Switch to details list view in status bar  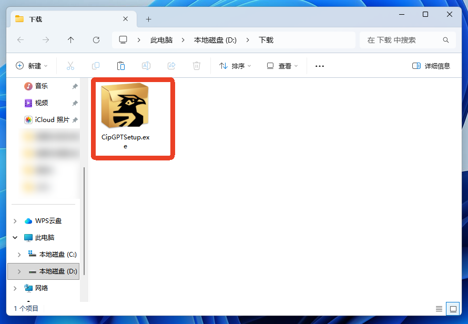439,308
